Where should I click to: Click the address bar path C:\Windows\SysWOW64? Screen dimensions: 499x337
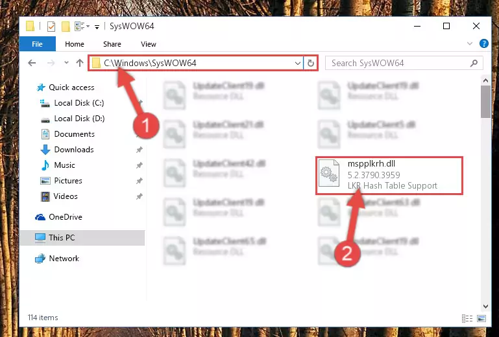(x=150, y=63)
